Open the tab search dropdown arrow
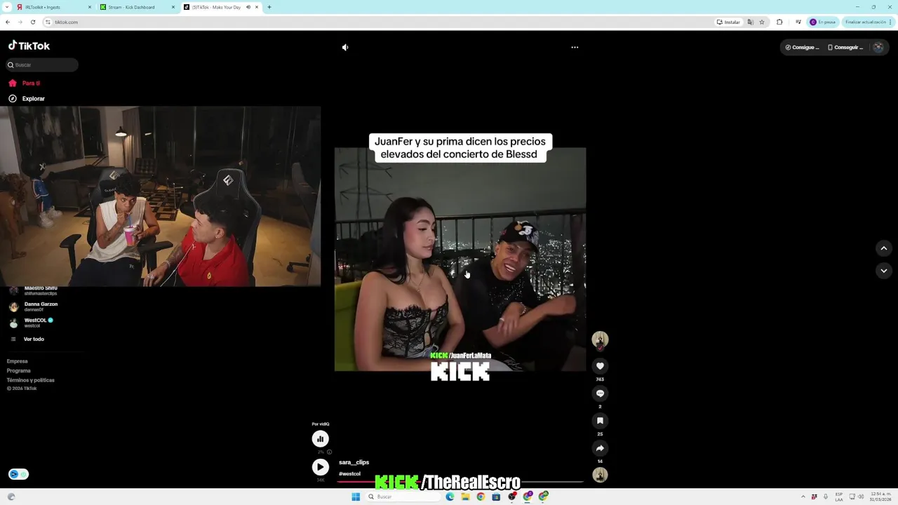Screen dimensions: 898x505 (6, 7)
